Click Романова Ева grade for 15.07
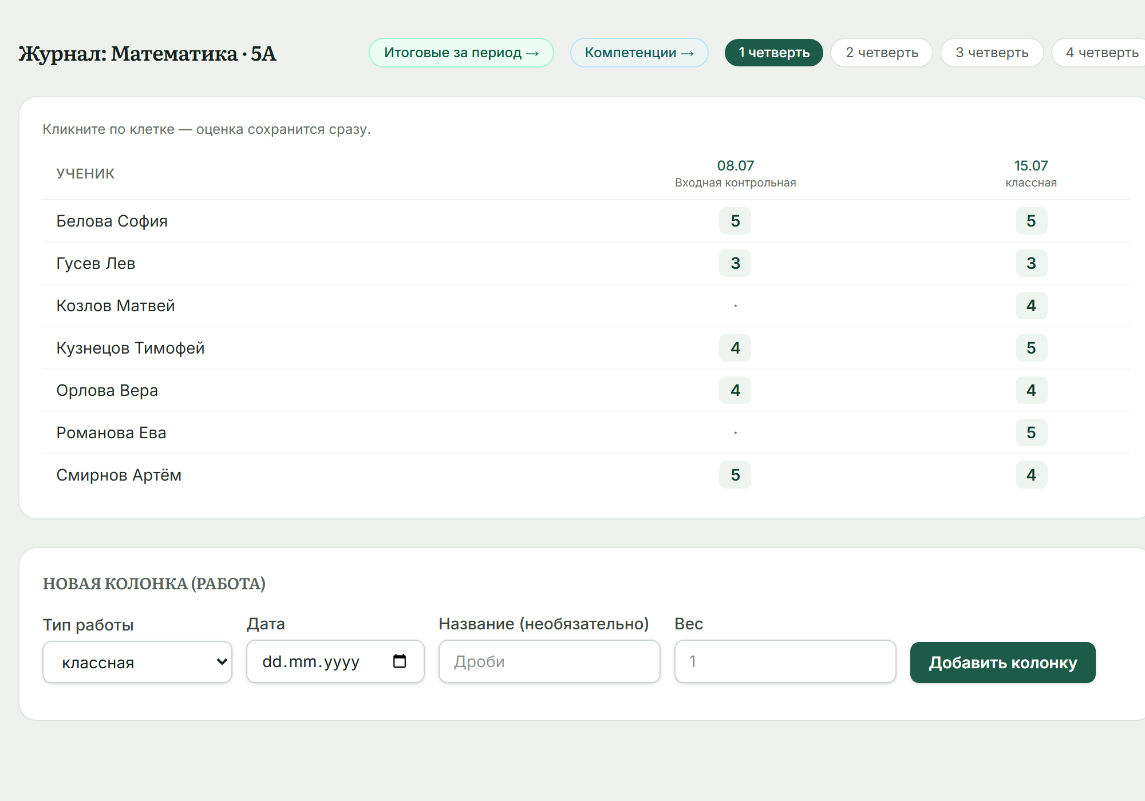 [1031, 433]
